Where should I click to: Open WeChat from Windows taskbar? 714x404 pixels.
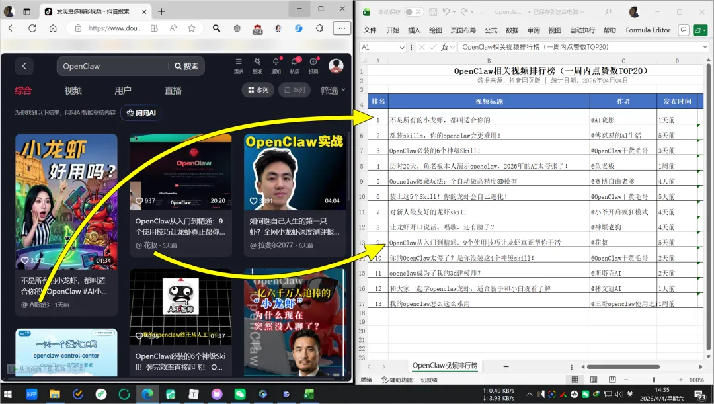point(239,394)
